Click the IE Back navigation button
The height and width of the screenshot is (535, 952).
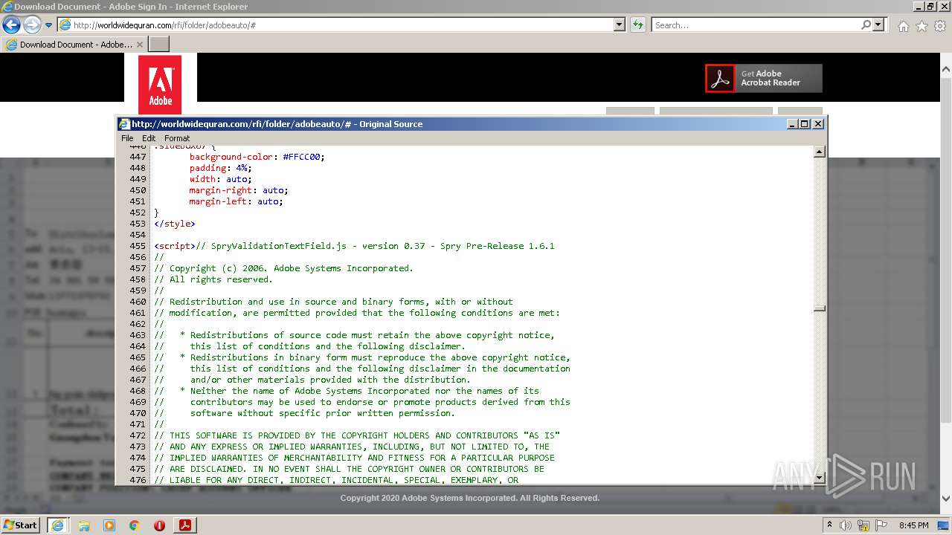[11, 25]
